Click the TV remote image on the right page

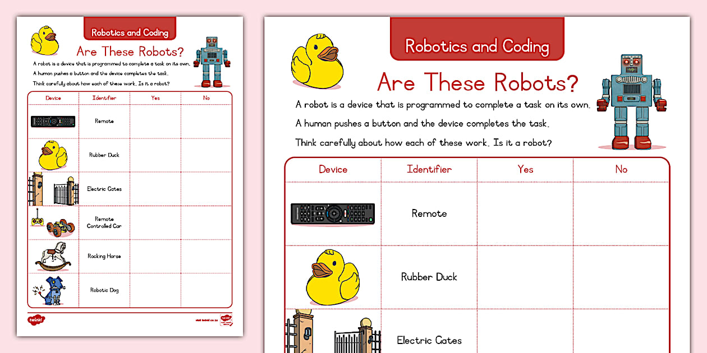coord(333,213)
